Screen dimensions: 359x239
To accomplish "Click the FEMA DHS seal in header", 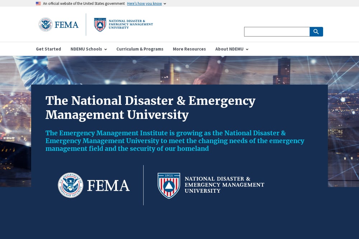I will tap(46, 24).
